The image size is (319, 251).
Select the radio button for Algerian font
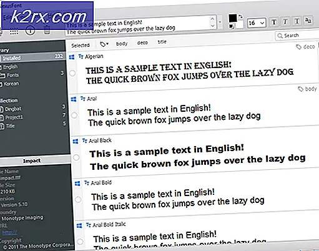(72, 73)
